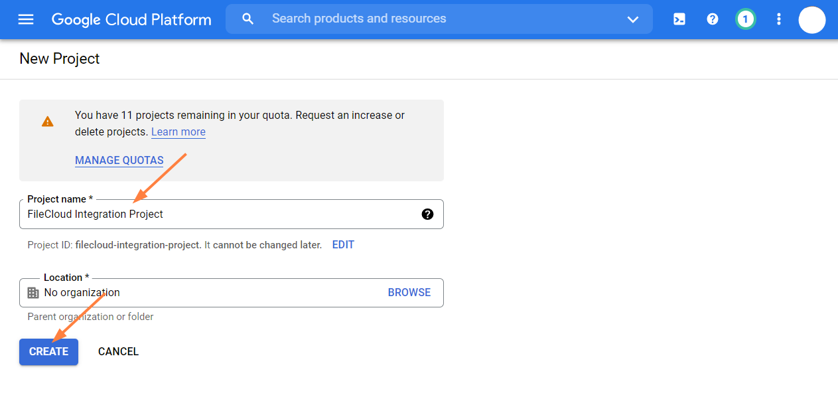838x417 pixels.
Task: Click the search magnifier icon
Action: point(248,19)
